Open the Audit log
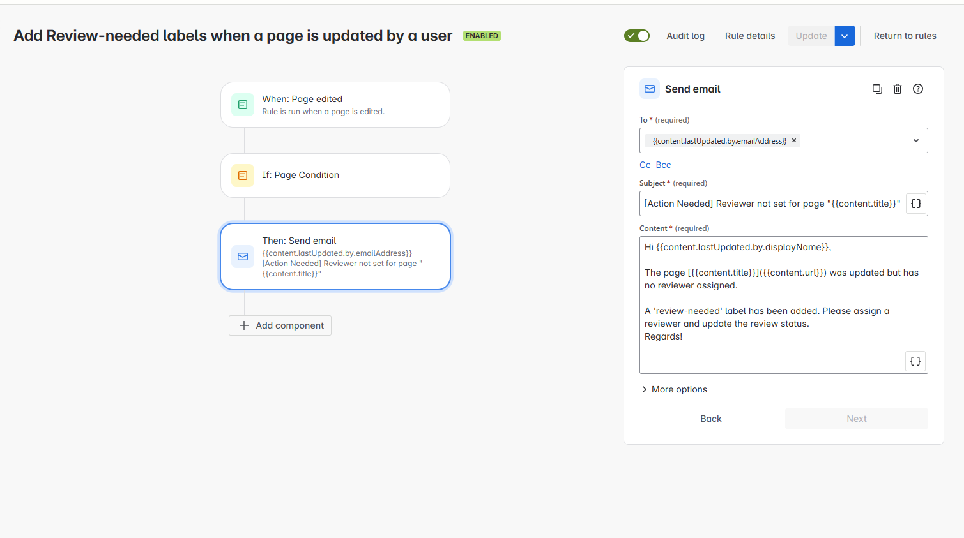Image resolution: width=964 pixels, height=538 pixels. pos(685,36)
